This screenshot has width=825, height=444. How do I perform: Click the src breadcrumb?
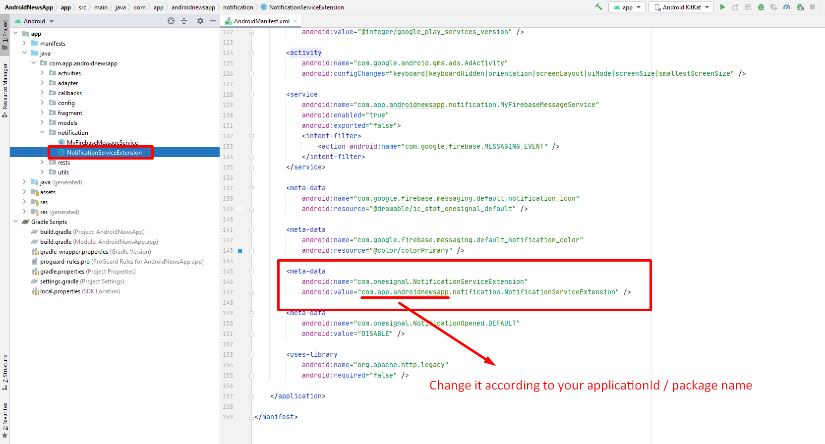click(x=82, y=7)
